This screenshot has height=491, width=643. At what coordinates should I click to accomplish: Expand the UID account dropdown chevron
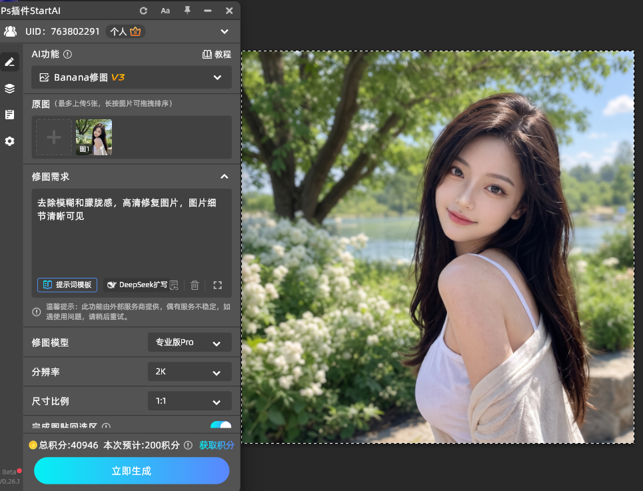coord(225,31)
